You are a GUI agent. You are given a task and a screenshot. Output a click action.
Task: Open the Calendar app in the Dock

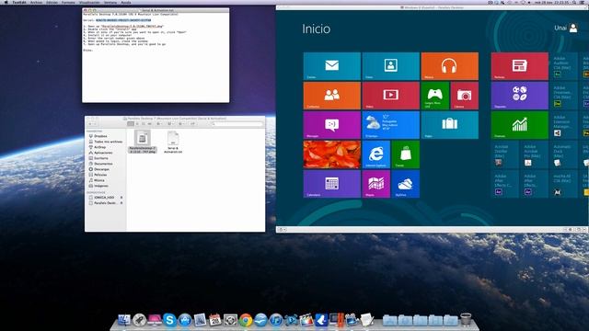pyautogui.click(x=214, y=320)
